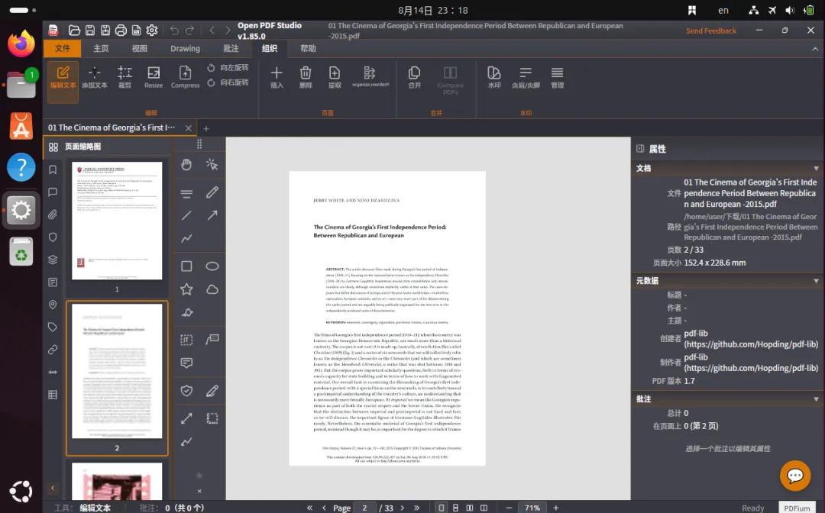This screenshot has width=825, height=513.
Task: Open the attachments paperclip panel
Action: (x=53, y=215)
